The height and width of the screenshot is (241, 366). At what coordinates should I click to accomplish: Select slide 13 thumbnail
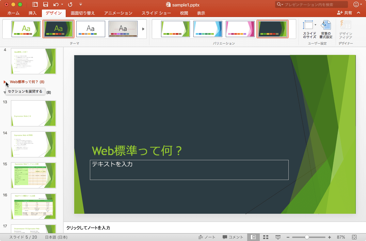tap(33, 114)
